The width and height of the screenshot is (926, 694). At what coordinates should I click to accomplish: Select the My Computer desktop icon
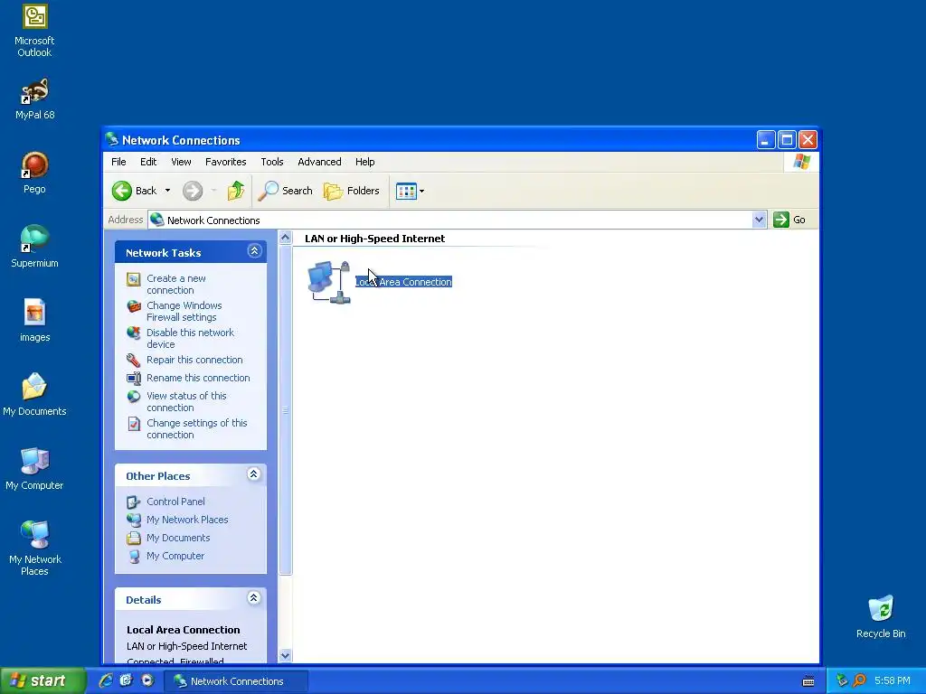34,469
